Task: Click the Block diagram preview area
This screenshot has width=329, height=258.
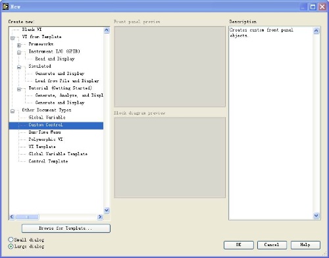Action: click(170, 157)
